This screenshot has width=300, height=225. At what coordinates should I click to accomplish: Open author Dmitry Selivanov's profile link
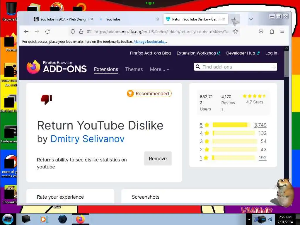[87, 139]
